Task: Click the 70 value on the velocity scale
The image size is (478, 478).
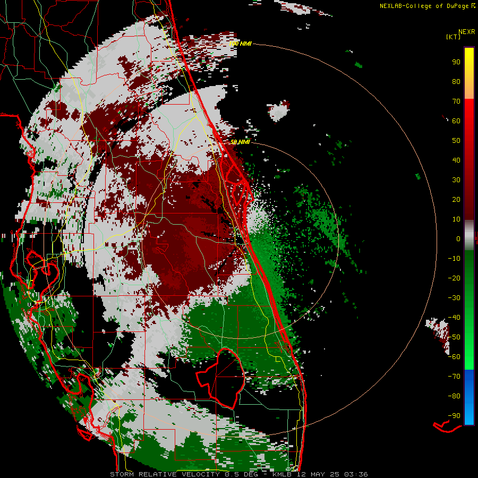Action: [456, 101]
